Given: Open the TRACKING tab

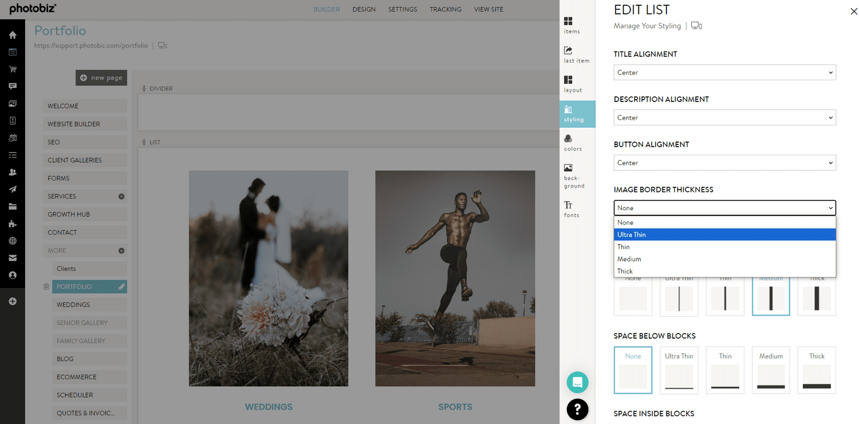Looking at the screenshot, I should (446, 9).
